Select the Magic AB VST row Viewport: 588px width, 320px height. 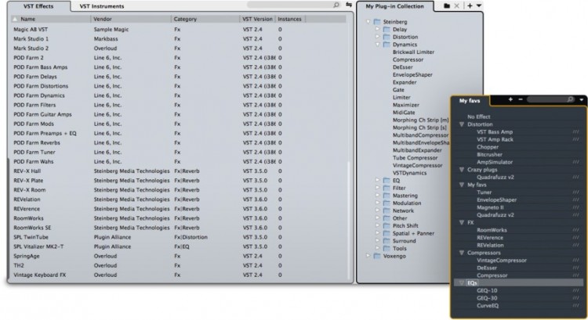coord(180,29)
